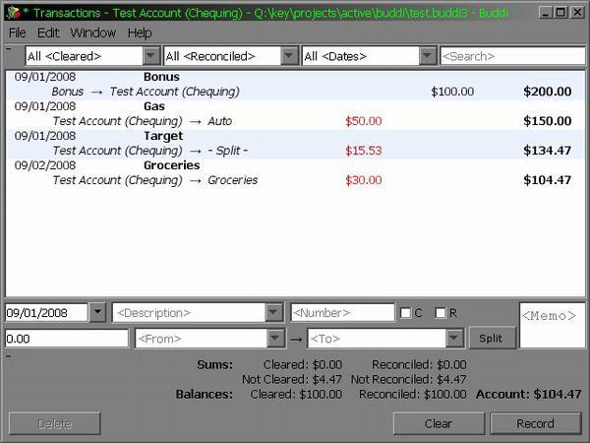Toggle the R reconciled checkbox
The width and height of the screenshot is (590, 443).
(441, 313)
